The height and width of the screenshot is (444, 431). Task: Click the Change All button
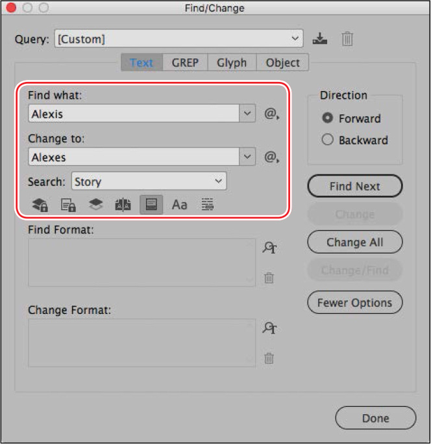[x=354, y=242]
